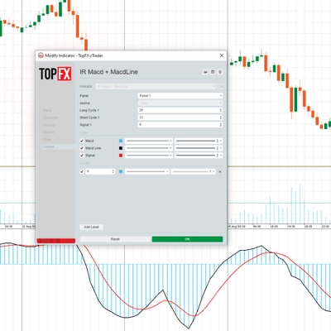Click the save preset icon beside the indicator title
331x331 pixels.
(x=213, y=72)
